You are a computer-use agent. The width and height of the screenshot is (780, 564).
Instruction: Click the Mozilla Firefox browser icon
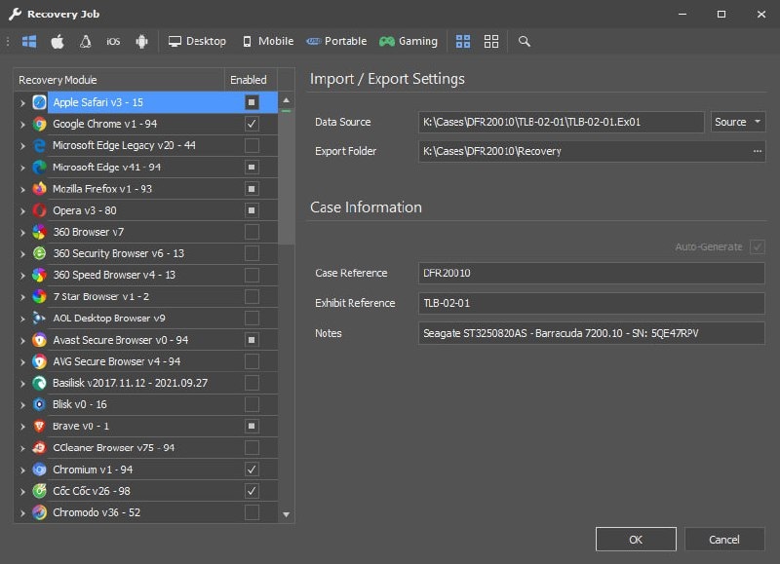[39, 189]
